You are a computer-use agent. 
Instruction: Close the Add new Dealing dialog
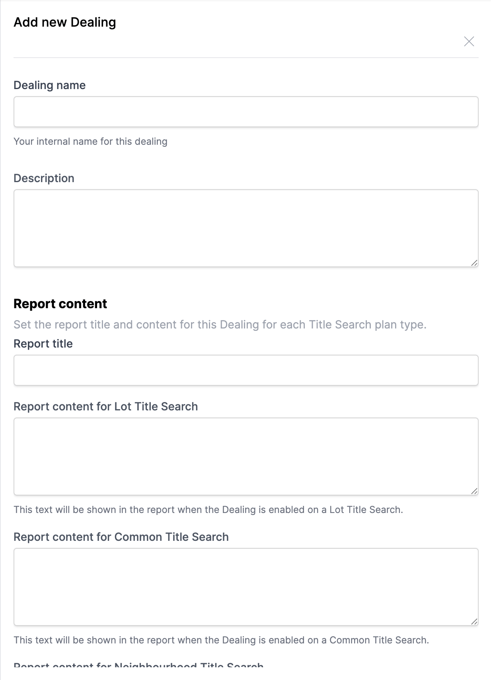coord(469,41)
